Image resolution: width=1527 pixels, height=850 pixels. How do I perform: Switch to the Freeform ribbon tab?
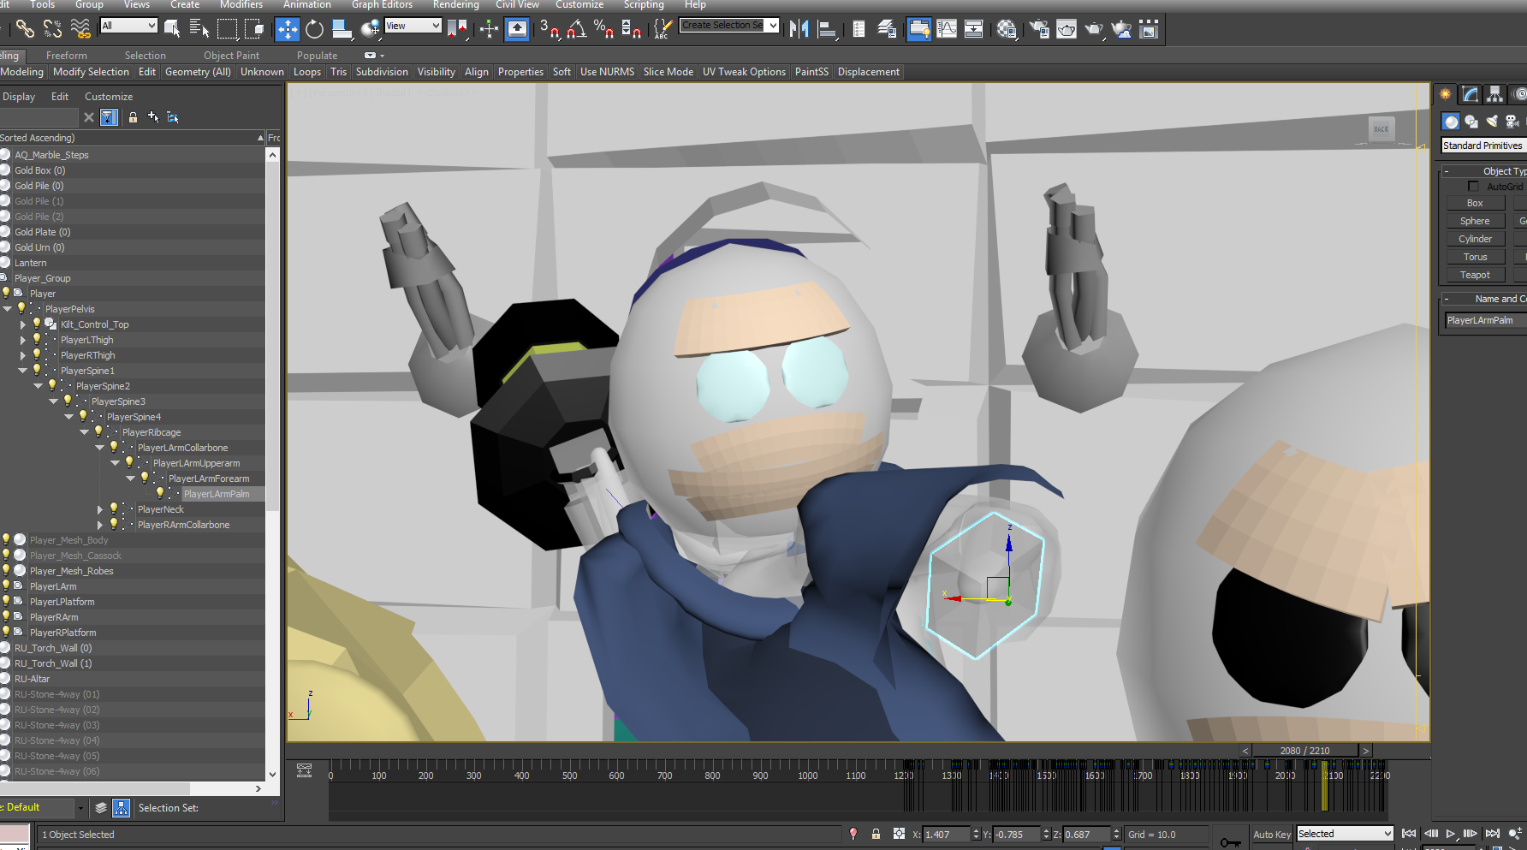(67, 55)
